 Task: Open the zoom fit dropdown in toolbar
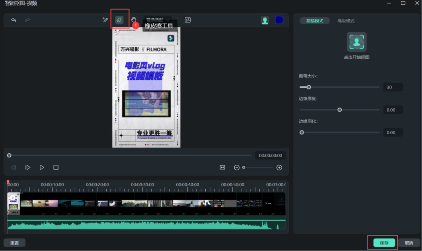point(158,20)
